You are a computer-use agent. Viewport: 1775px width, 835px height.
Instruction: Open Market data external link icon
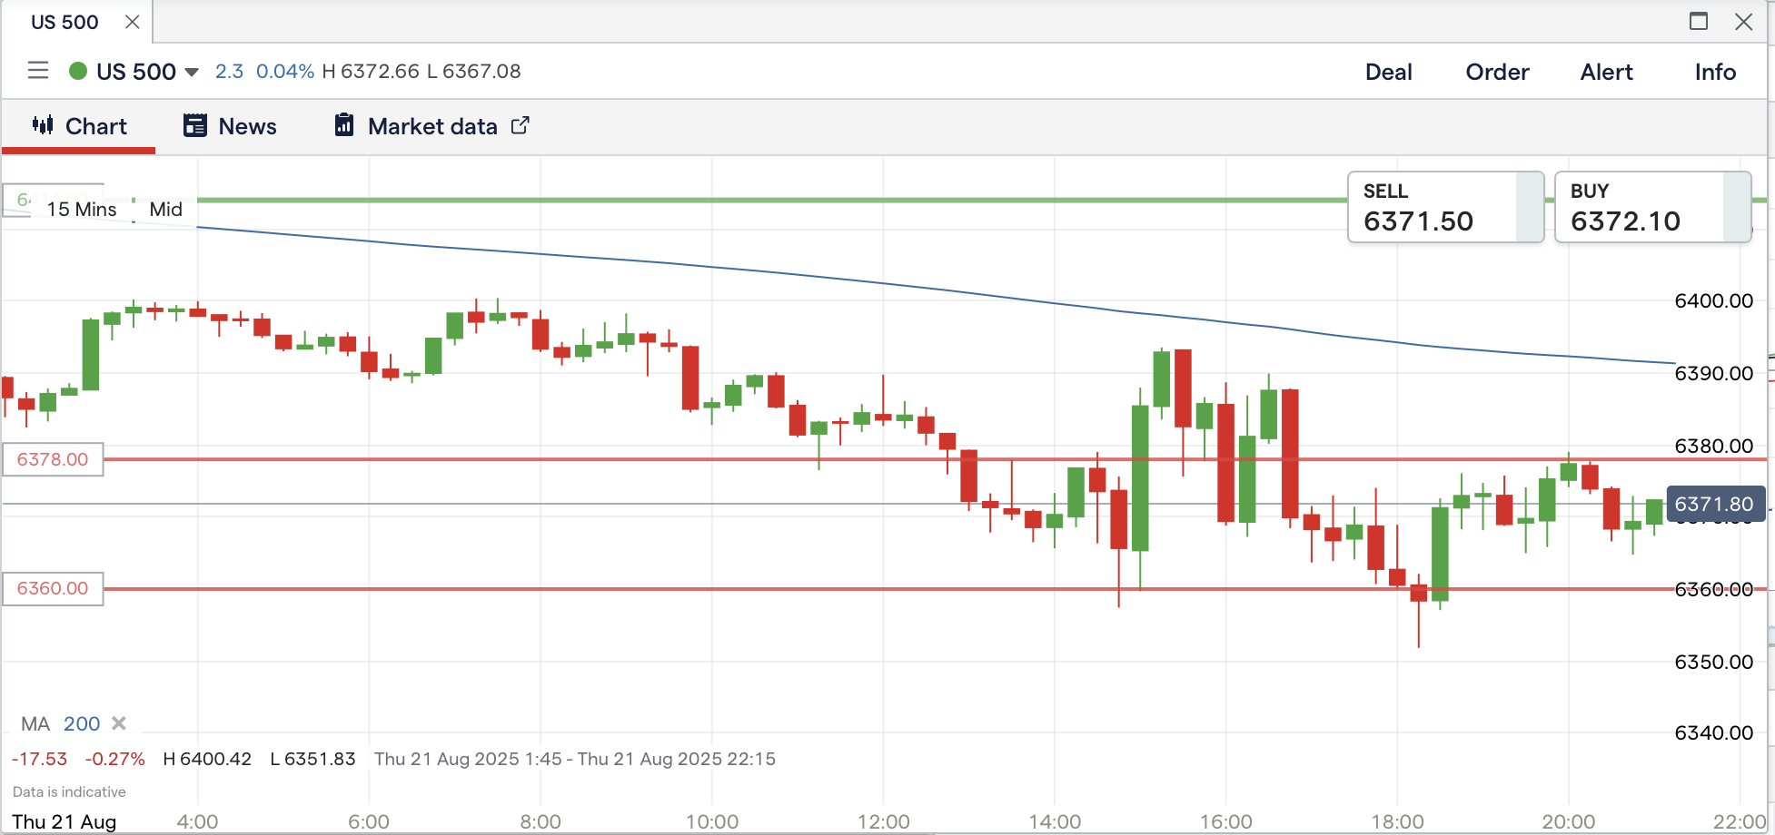coord(521,125)
